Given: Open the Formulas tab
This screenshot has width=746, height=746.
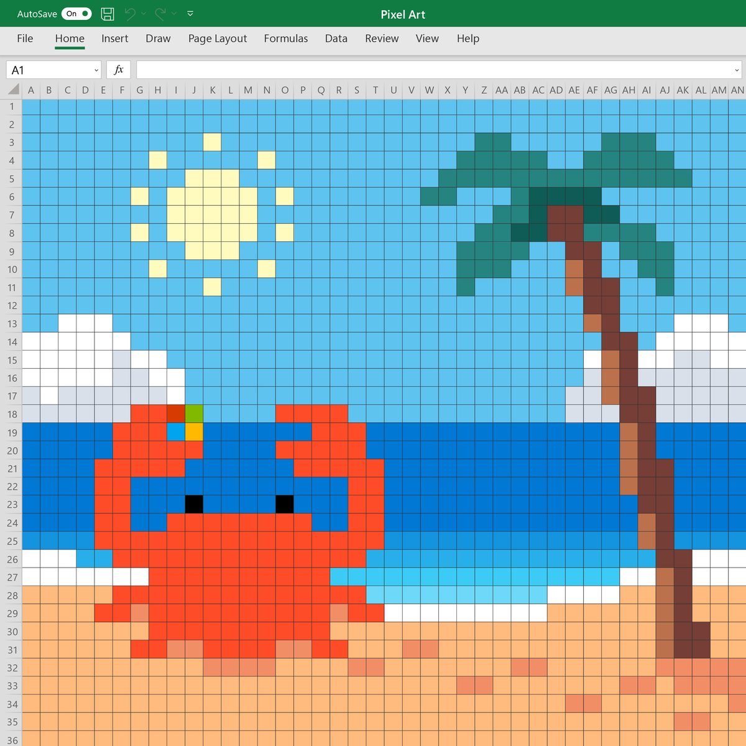Looking at the screenshot, I should coord(286,39).
